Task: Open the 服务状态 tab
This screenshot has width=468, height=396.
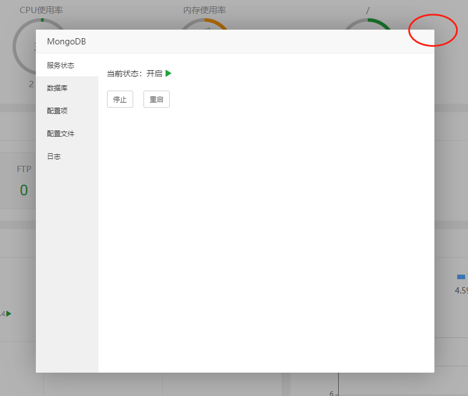Action: (67, 65)
